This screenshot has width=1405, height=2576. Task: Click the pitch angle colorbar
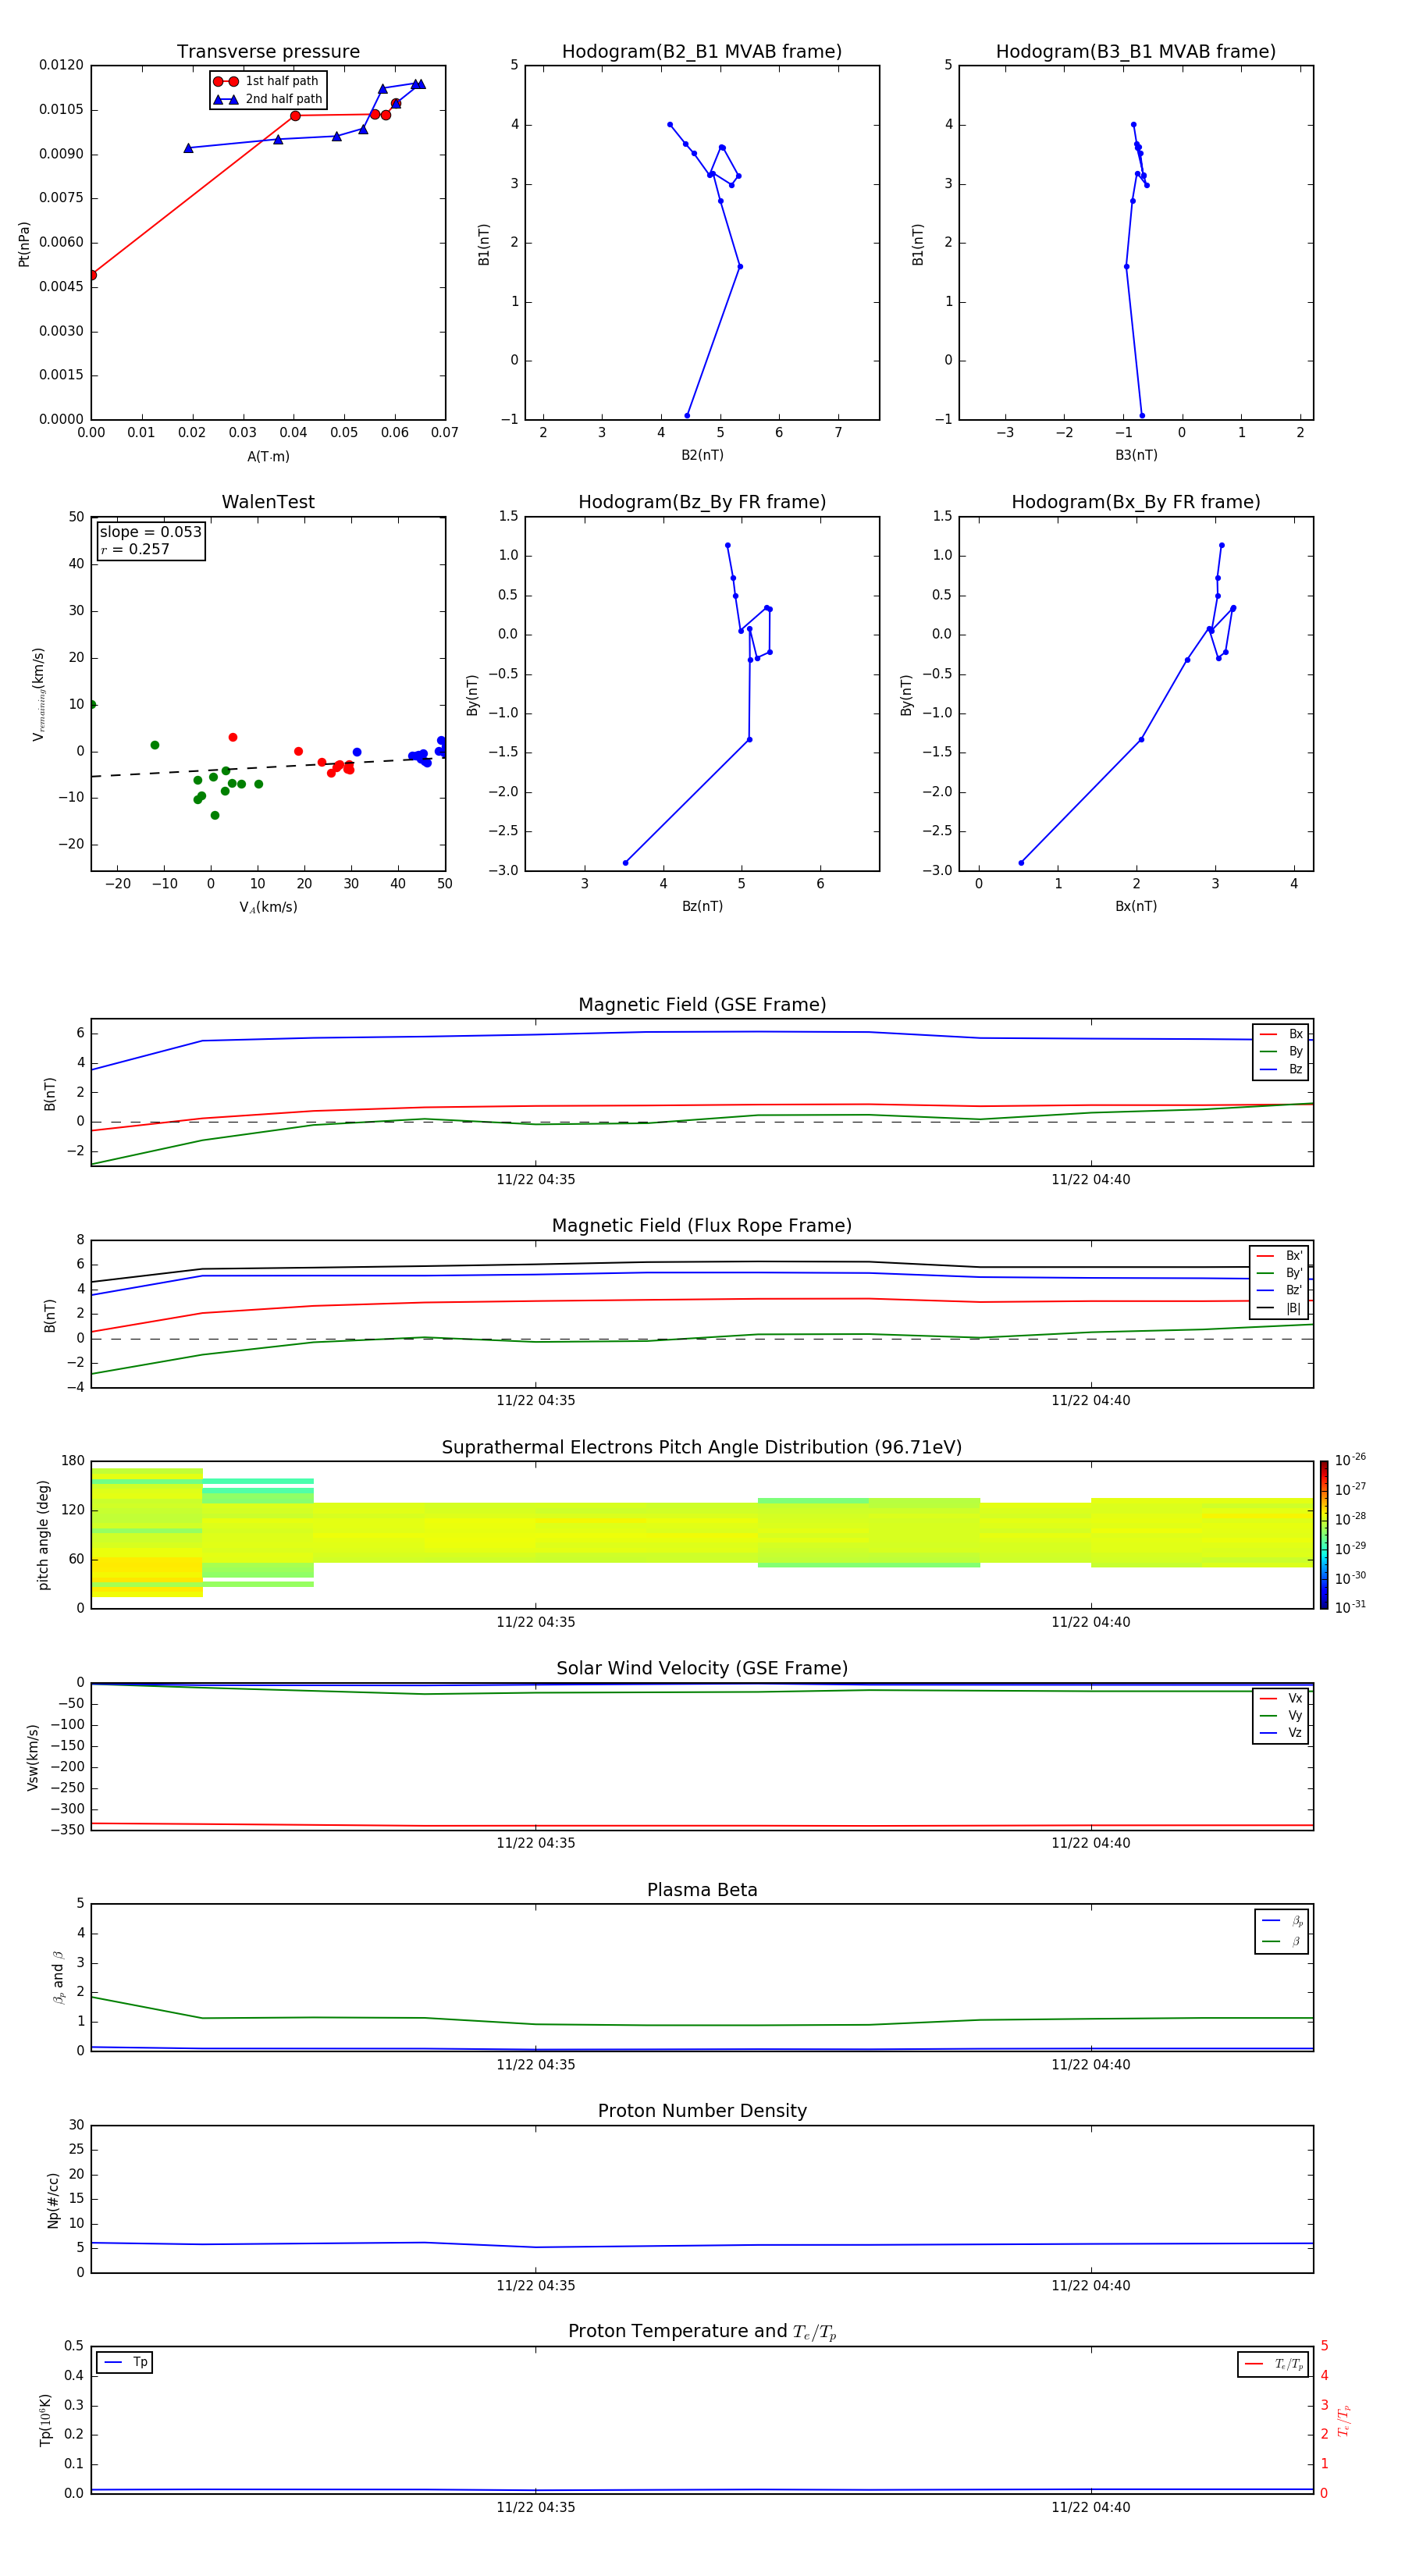[x=1324, y=1535]
